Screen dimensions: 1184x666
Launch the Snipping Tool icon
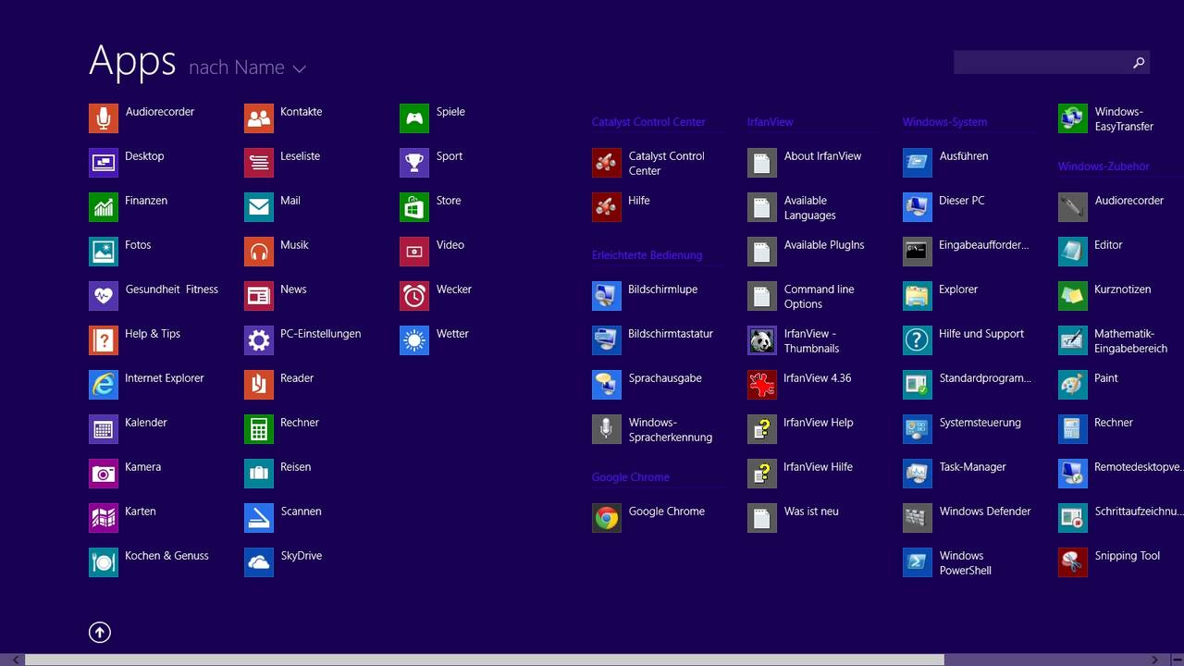1073,562
